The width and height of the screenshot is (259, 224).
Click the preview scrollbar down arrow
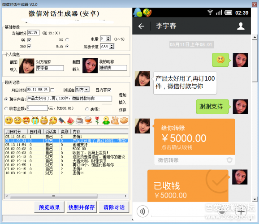255,199
